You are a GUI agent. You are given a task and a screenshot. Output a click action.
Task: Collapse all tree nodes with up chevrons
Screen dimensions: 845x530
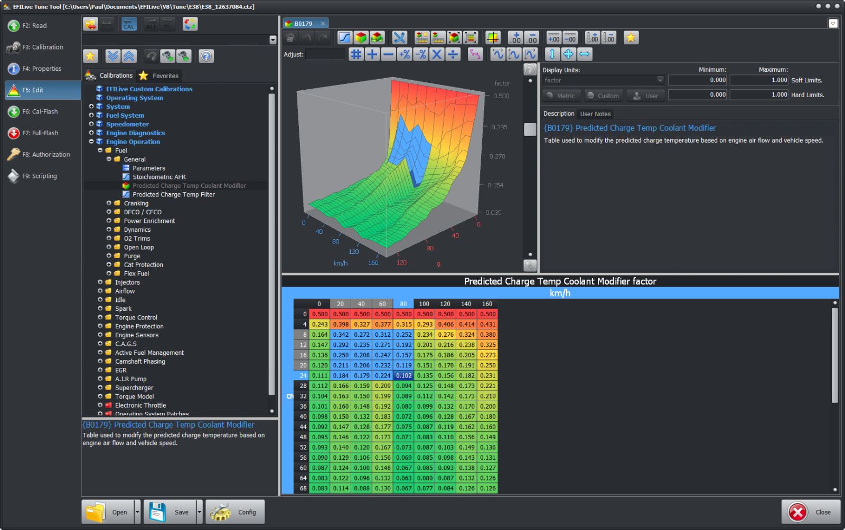pos(129,56)
